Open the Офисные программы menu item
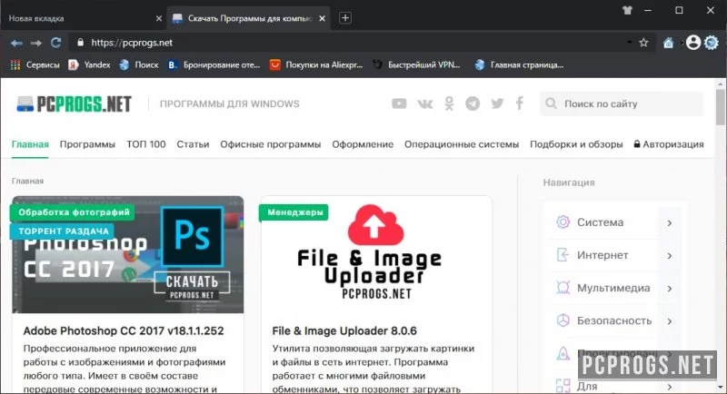This screenshot has height=394, width=727. (x=270, y=144)
